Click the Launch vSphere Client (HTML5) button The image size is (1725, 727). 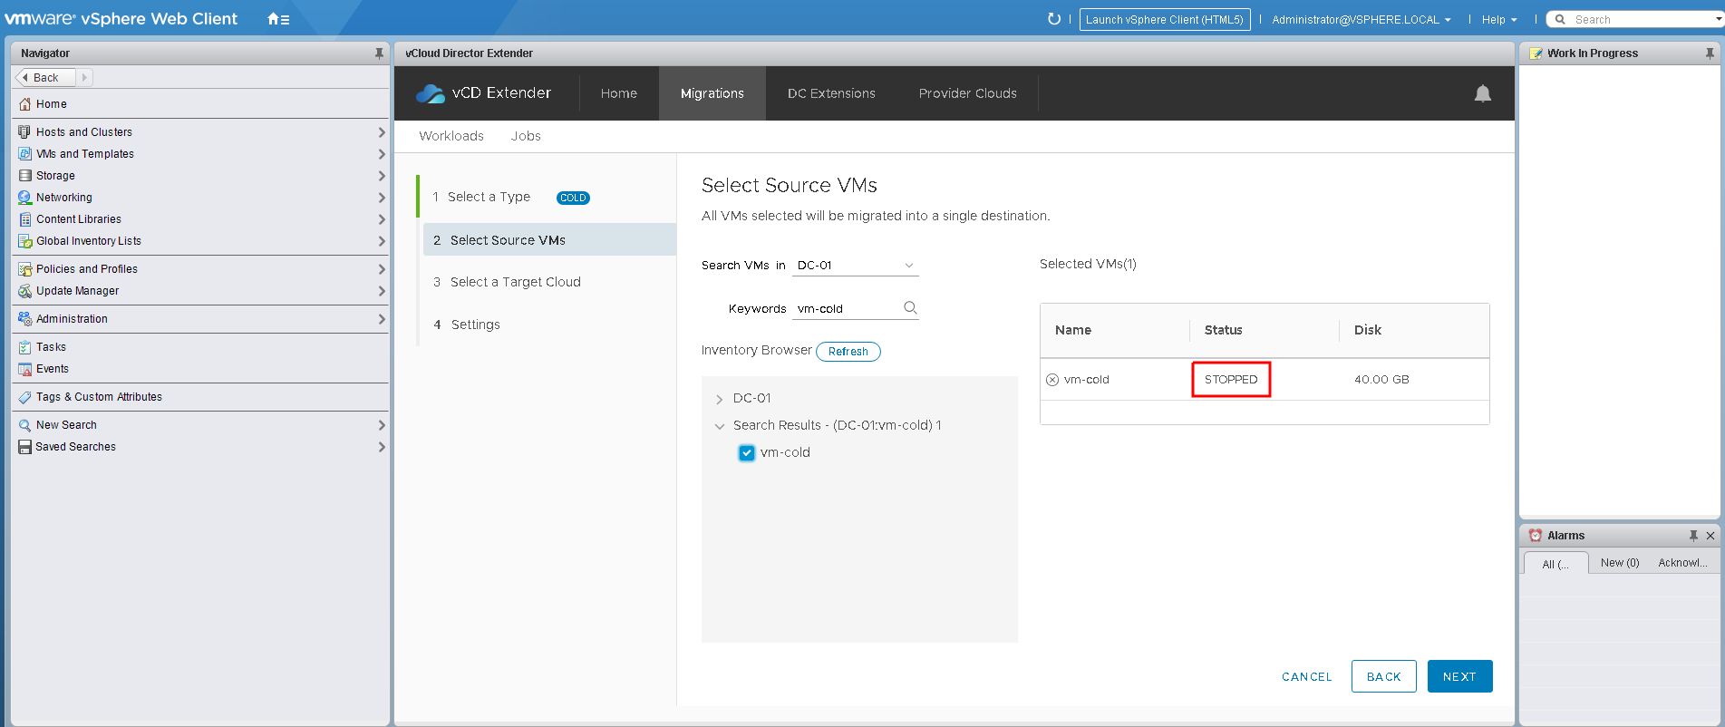pyautogui.click(x=1165, y=20)
